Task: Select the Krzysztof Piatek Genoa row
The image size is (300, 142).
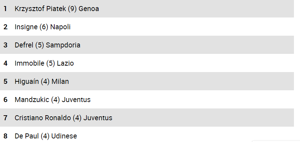Action: tap(147, 9)
